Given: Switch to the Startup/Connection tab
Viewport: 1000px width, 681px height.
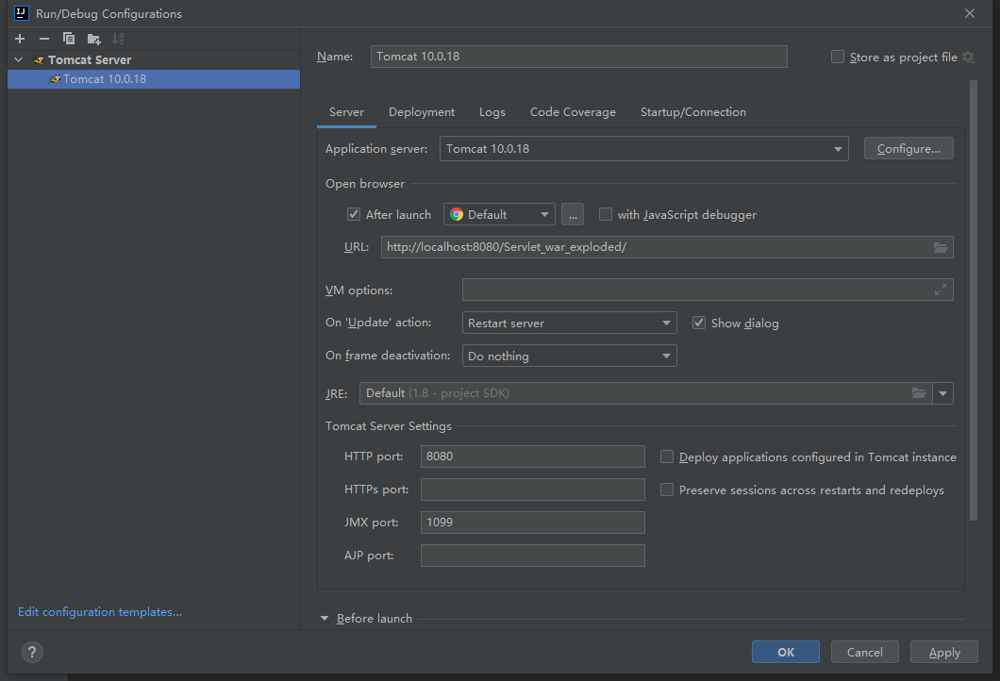Looking at the screenshot, I should pyautogui.click(x=693, y=112).
